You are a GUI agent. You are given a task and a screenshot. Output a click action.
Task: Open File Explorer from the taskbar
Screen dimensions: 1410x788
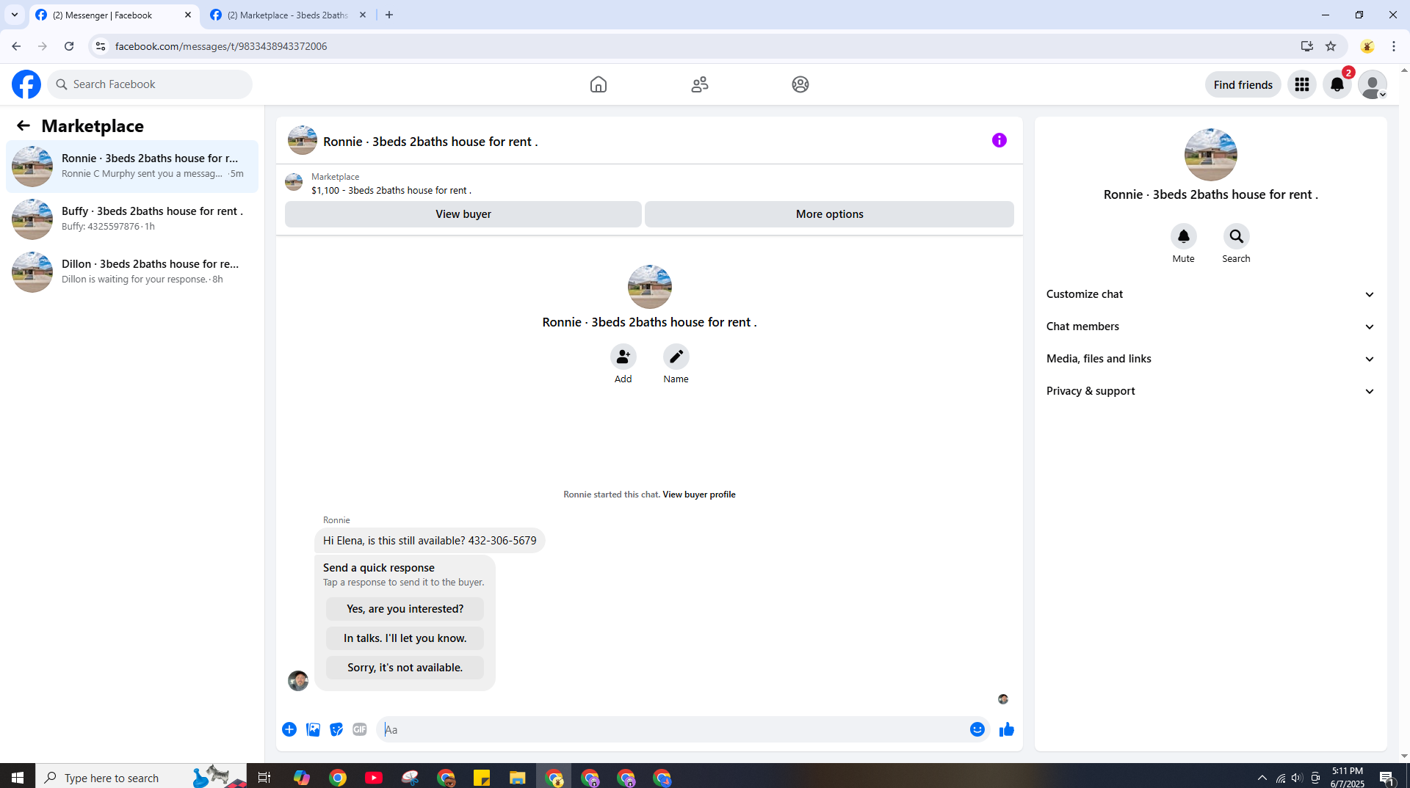518,778
